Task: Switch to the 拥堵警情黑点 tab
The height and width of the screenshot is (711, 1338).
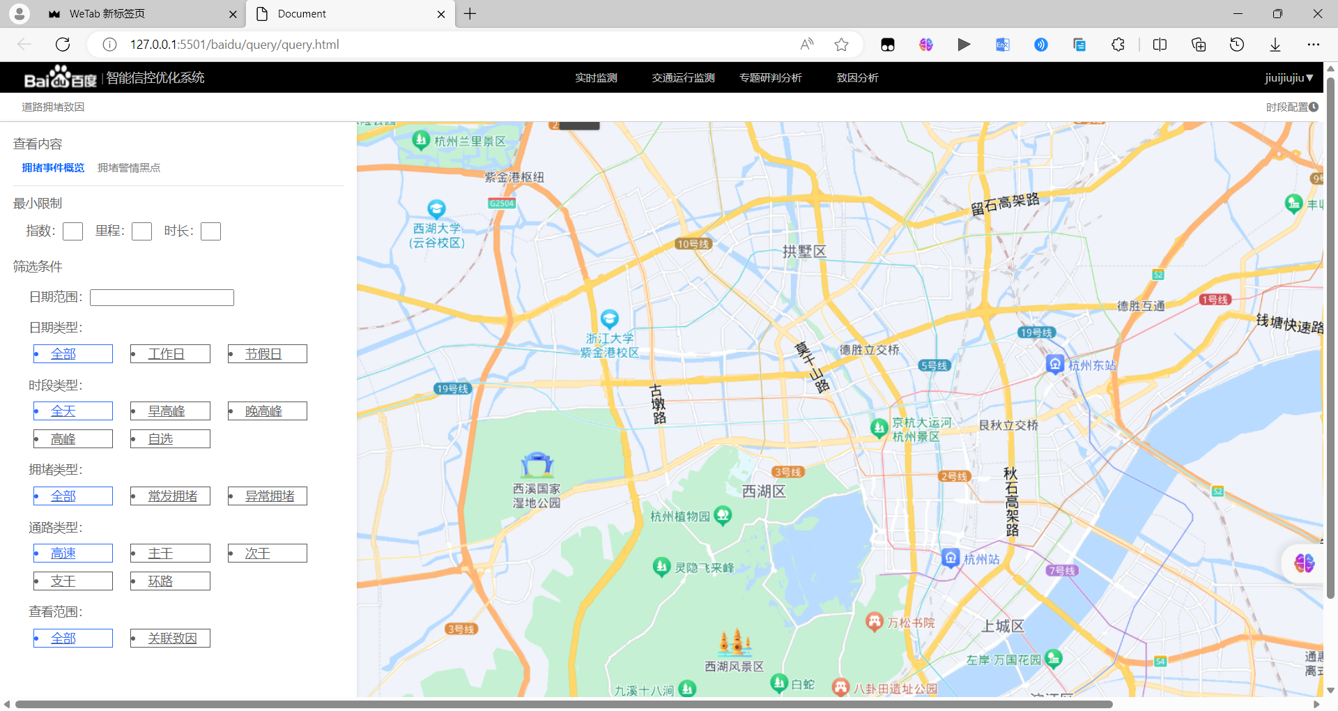Action: [128, 167]
